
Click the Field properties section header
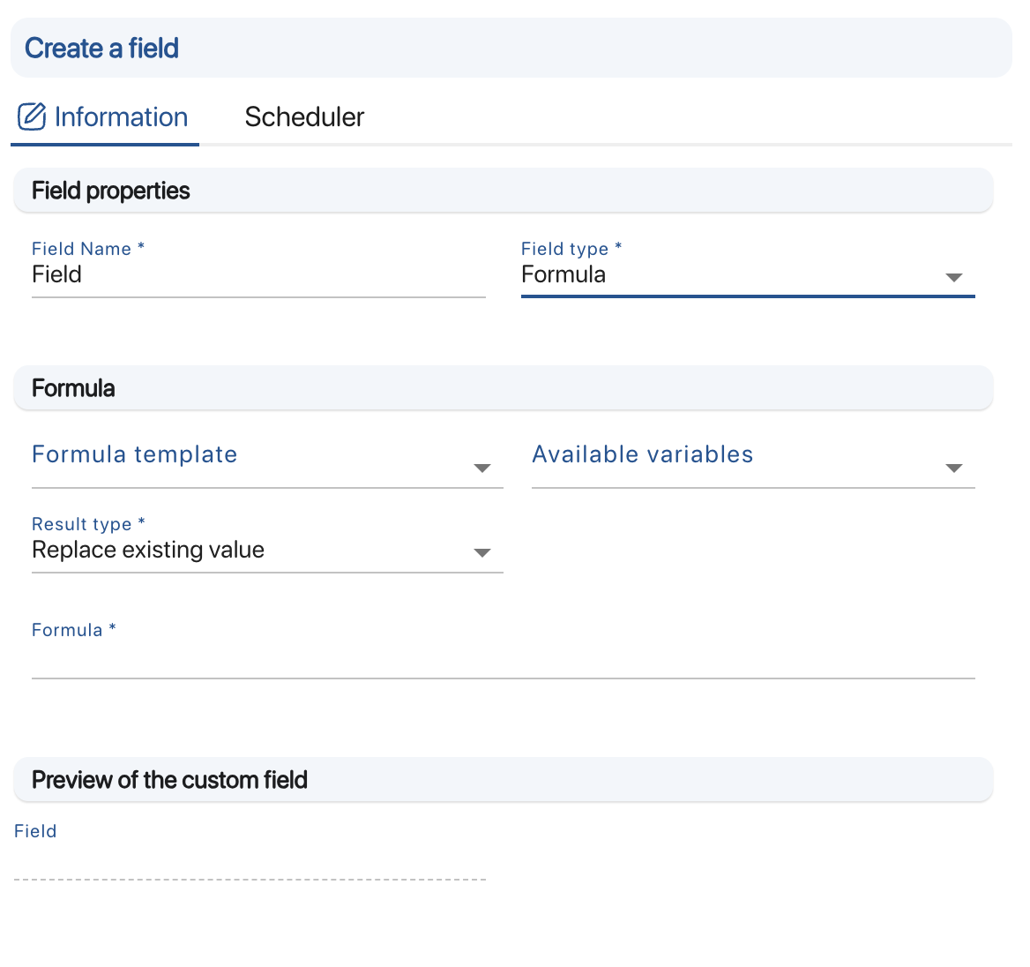(110, 191)
